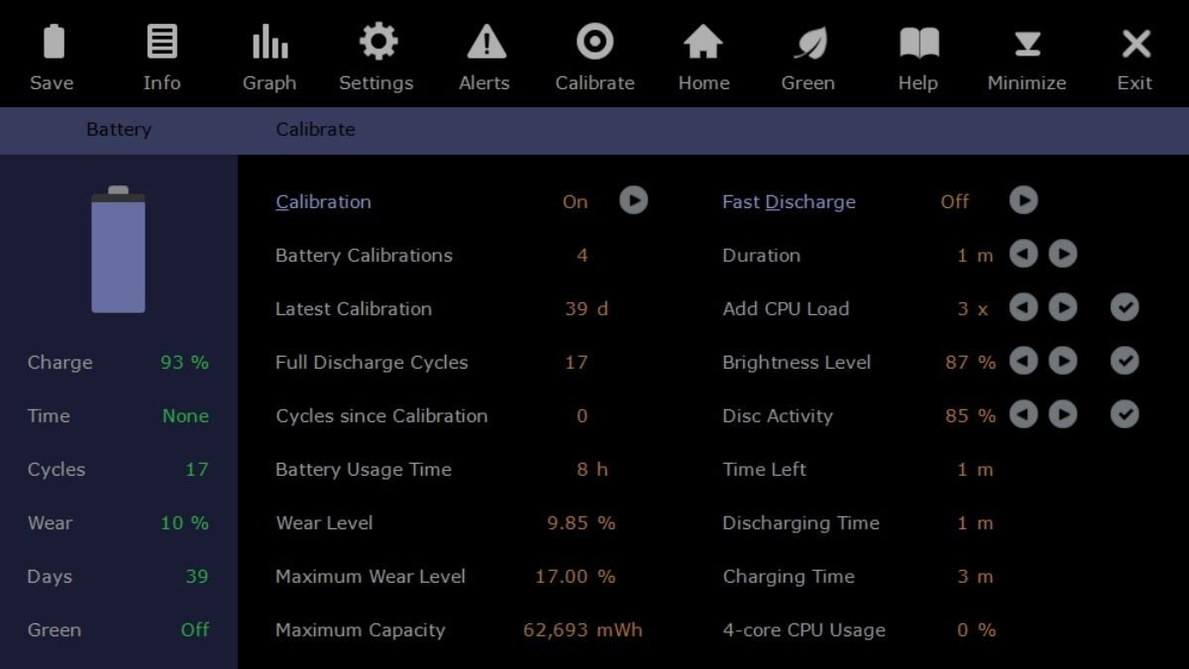The image size is (1189, 669).
Task: Open the Graph view
Action: pyautogui.click(x=270, y=44)
